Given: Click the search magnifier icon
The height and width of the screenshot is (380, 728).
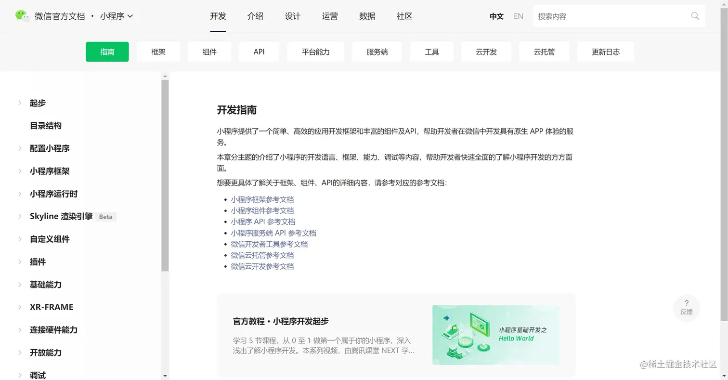Looking at the screenshot, I should (695, 16).
